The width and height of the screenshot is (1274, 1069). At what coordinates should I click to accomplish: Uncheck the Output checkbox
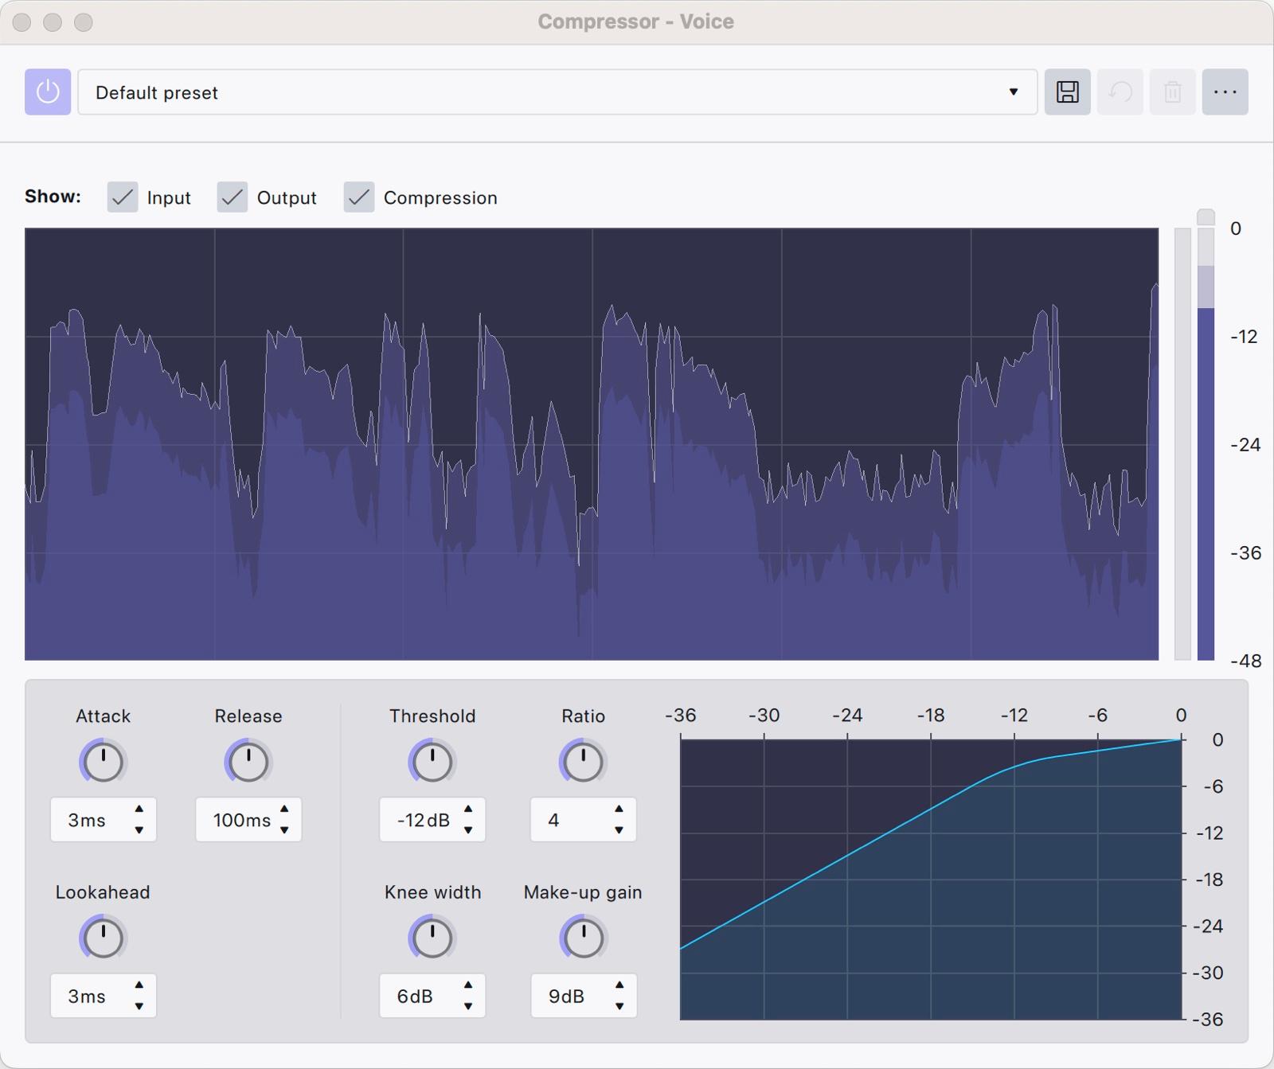[x=233, y=197]
